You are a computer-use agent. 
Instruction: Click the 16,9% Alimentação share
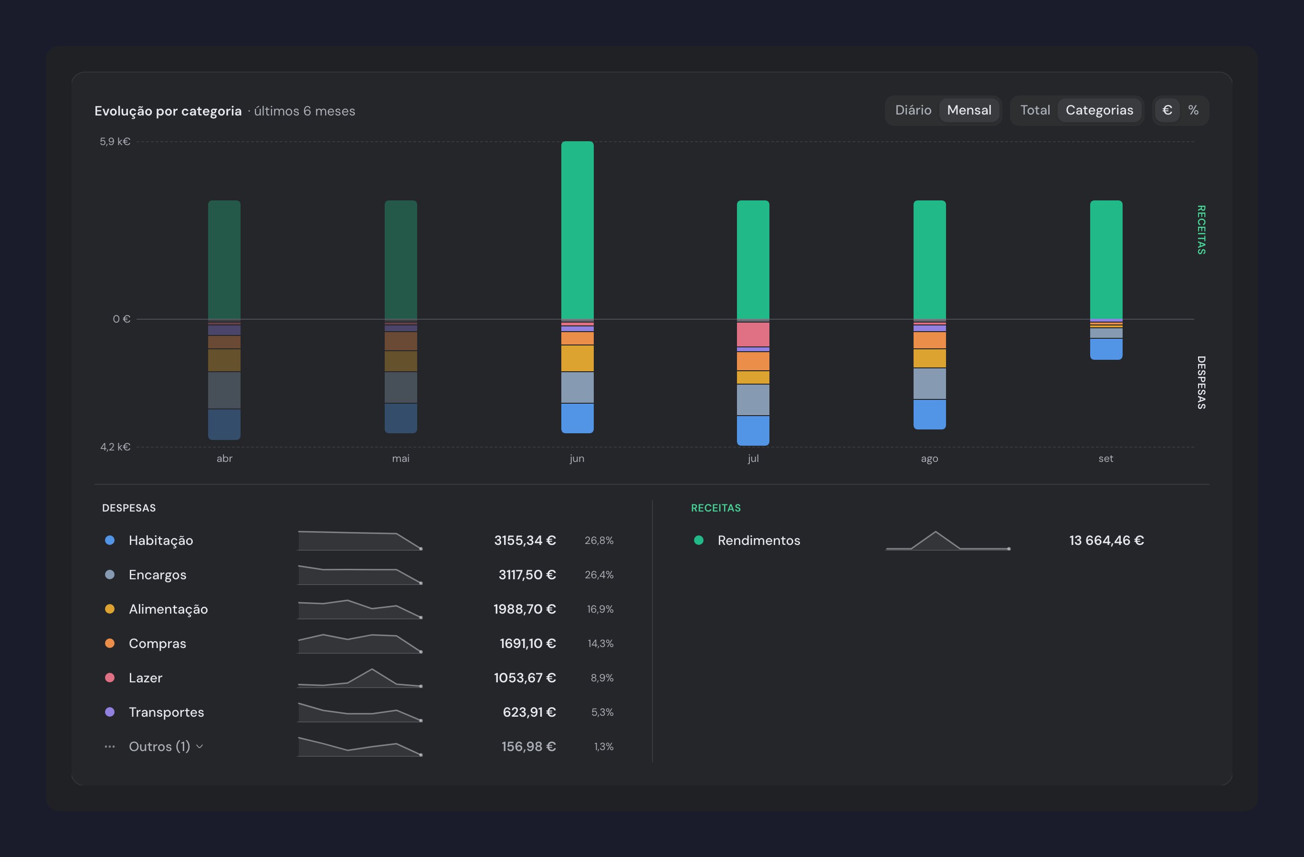(x=600, y=609)
